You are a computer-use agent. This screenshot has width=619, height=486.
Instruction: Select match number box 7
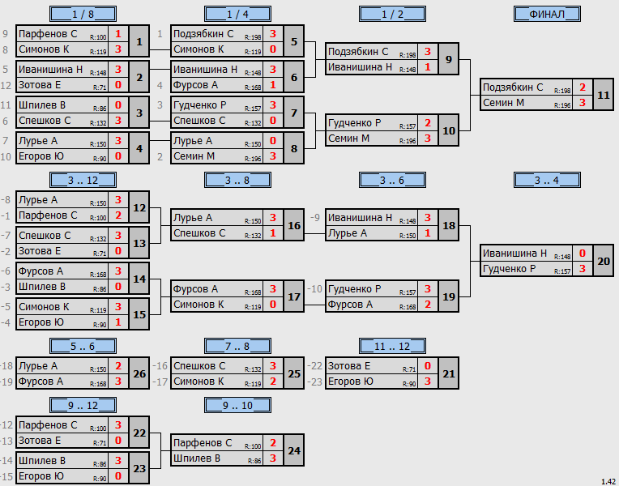[x=294, y=113]
